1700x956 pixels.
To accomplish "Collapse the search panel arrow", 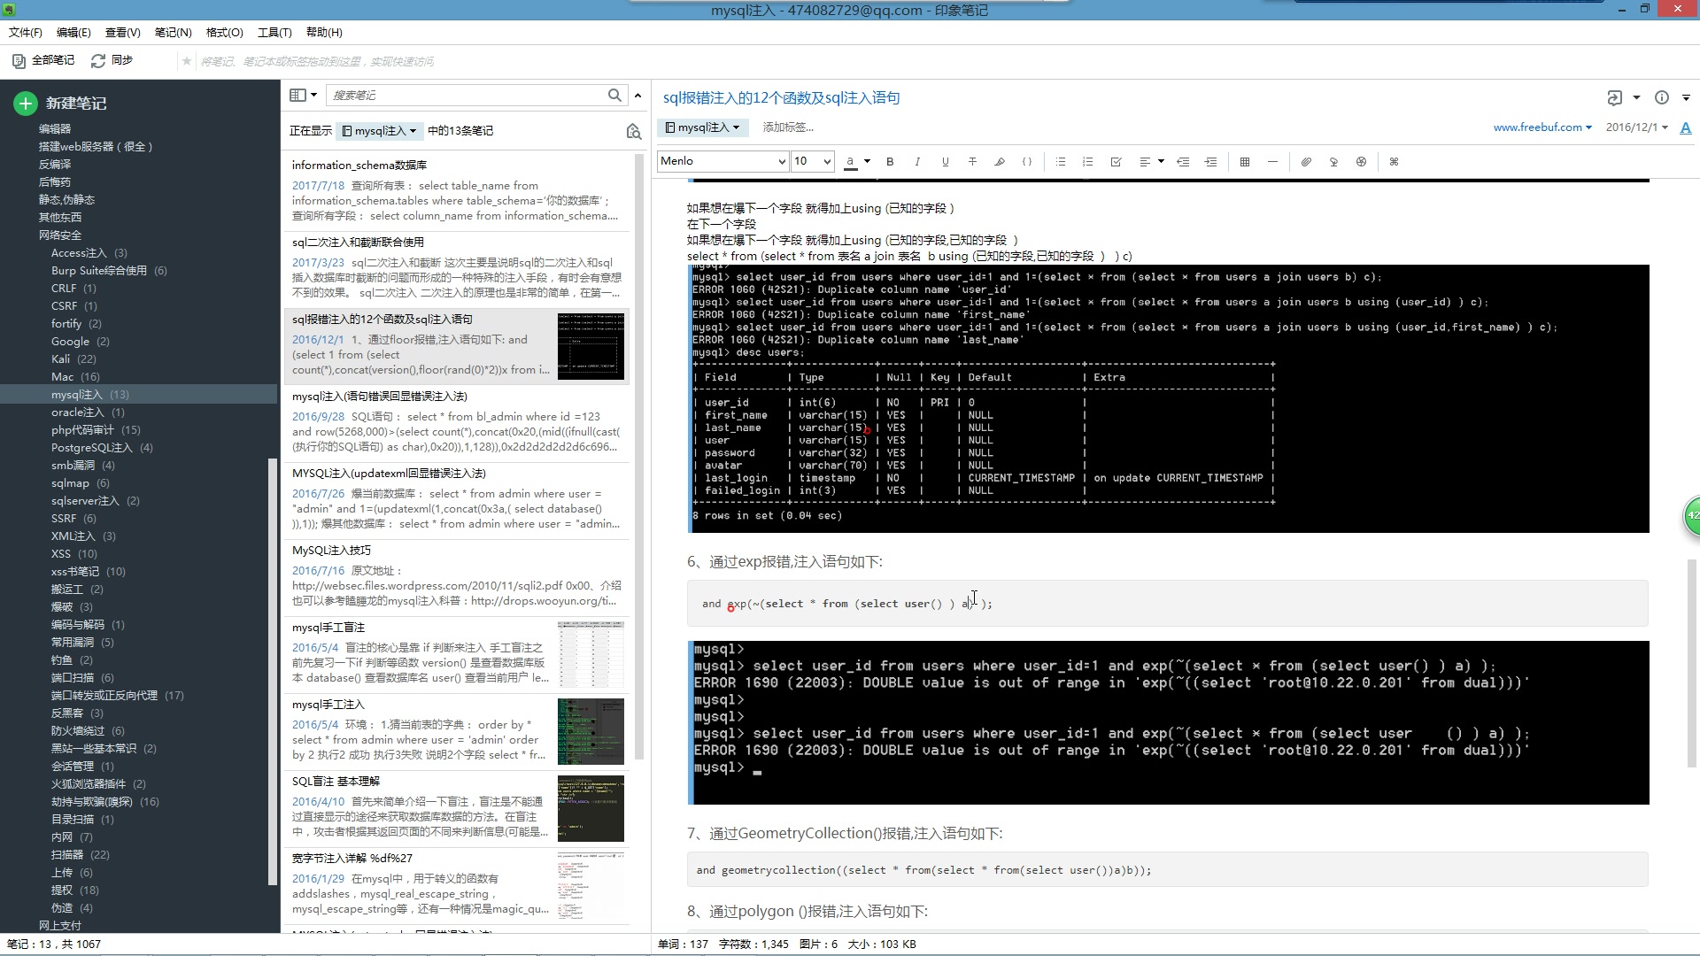I will coord(637,95).
